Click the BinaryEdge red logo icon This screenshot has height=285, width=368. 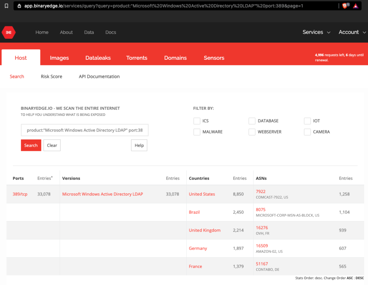(8, 32)
